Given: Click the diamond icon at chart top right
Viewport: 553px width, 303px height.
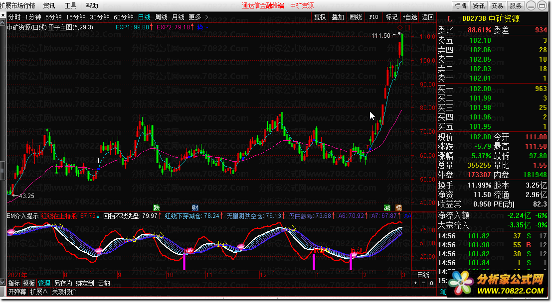Looking at the screenshot, I should [x=400, y=27].
